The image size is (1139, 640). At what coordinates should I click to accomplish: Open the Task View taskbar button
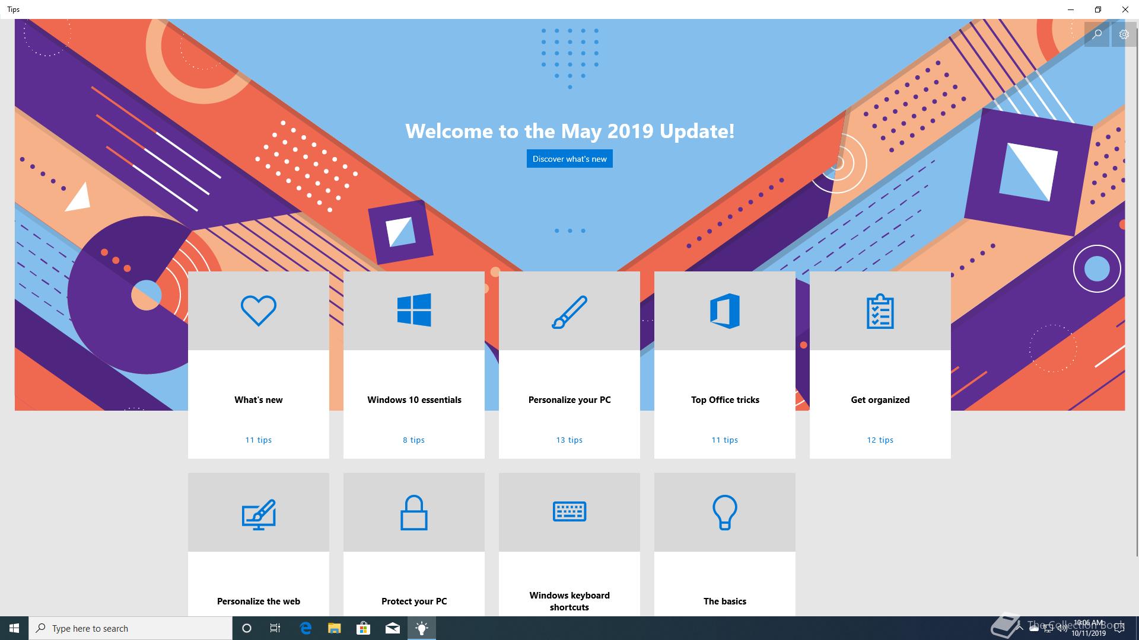click(x=275, y=628)
